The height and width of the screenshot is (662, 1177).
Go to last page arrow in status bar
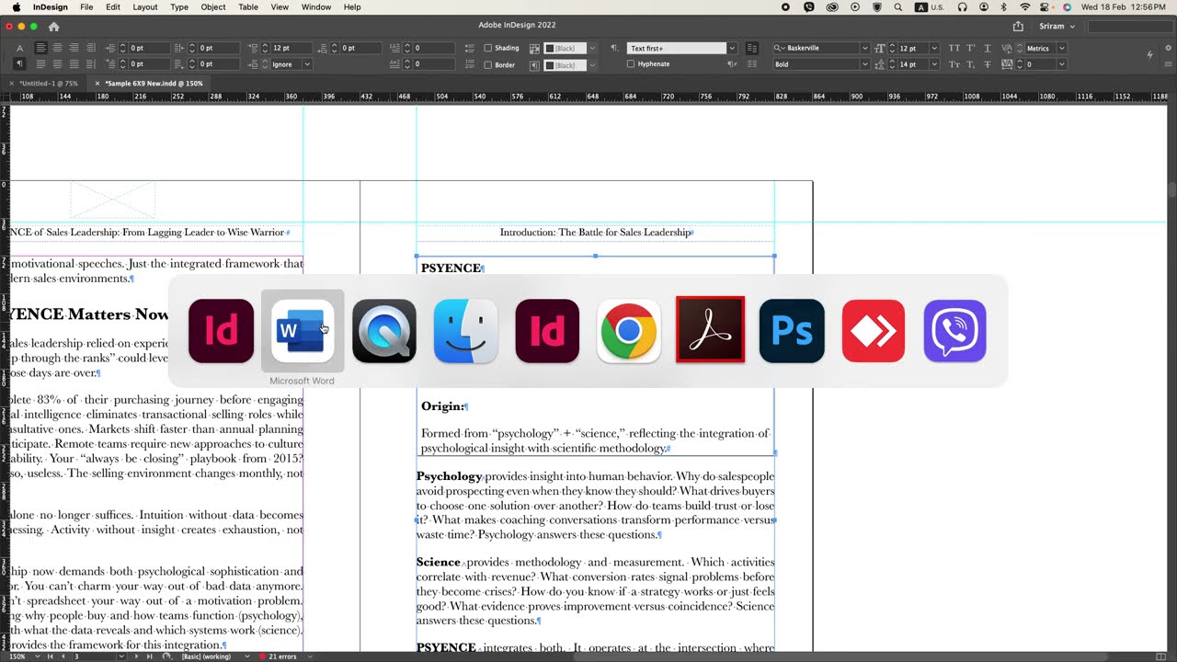point(149,656)
